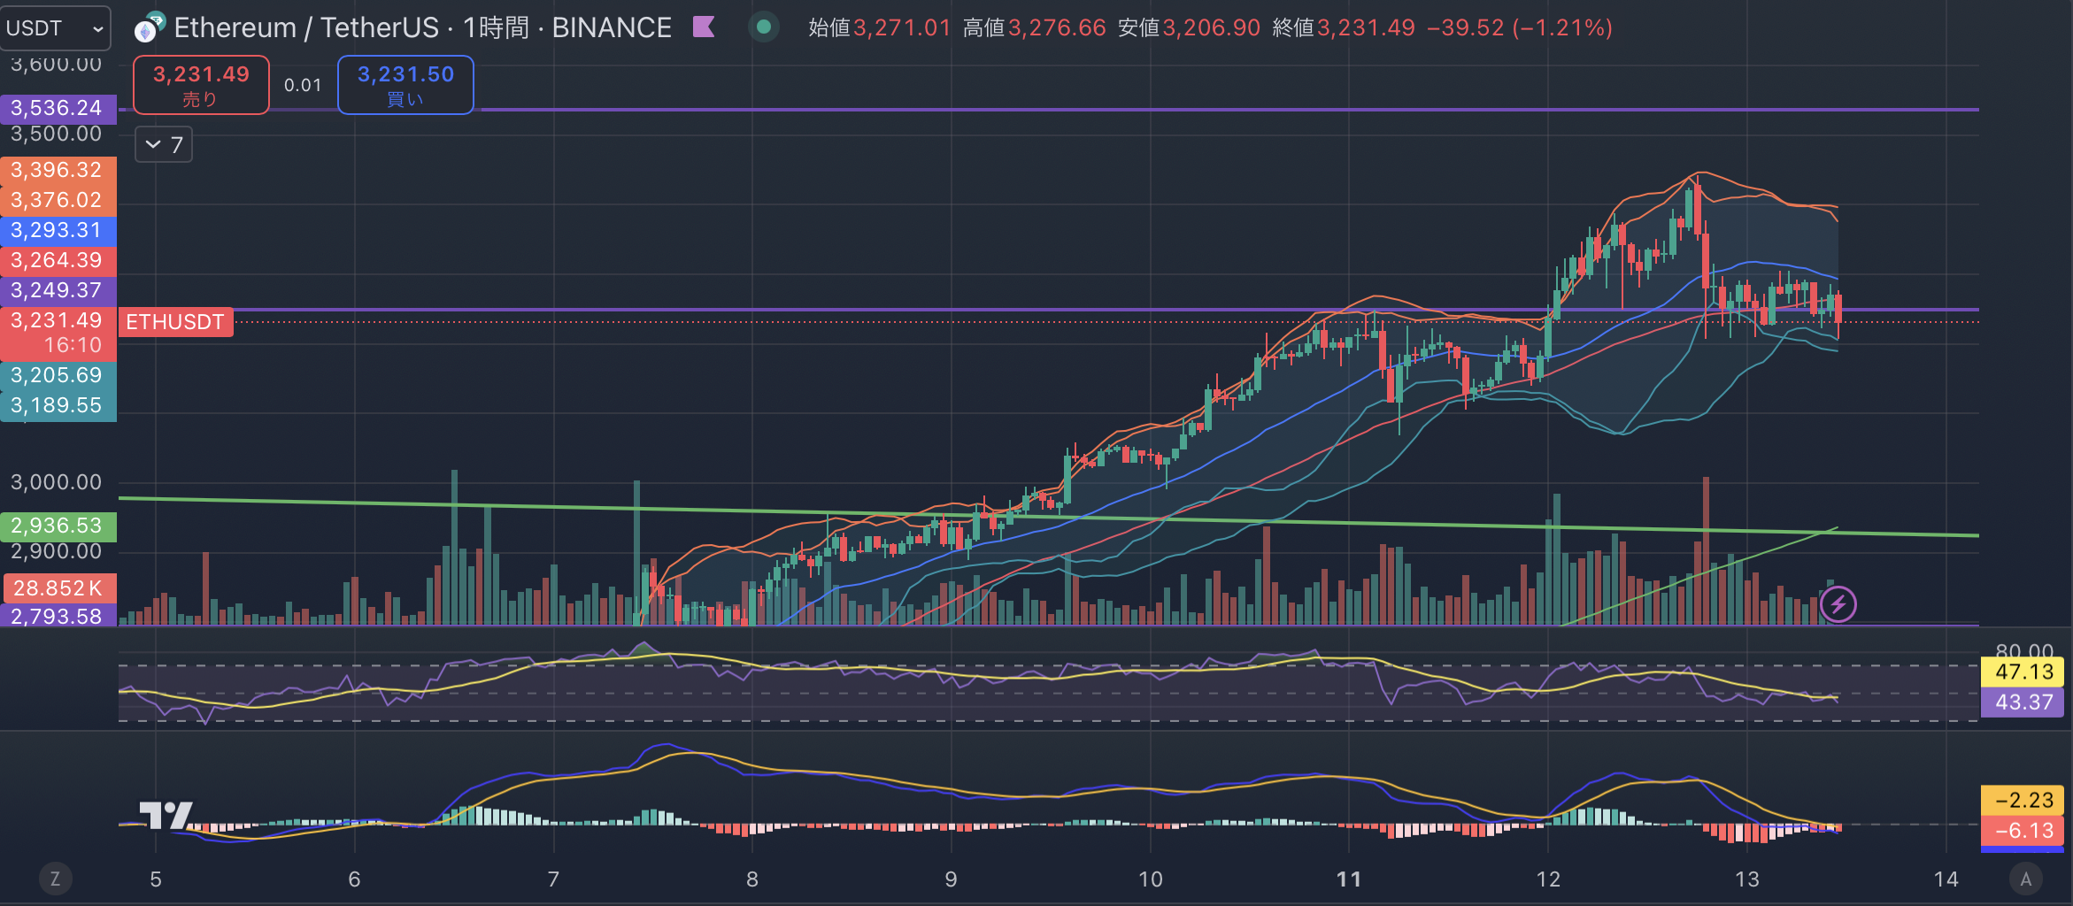Viewport: 2073px width, 906px height.
Task: Click the 3,000.00 price scale label
Action: point(56,482)
